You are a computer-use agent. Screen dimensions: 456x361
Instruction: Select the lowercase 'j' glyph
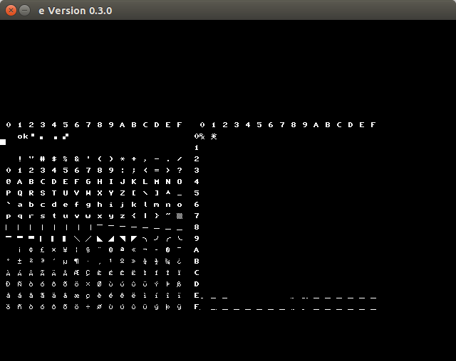(x=123, y=205)
